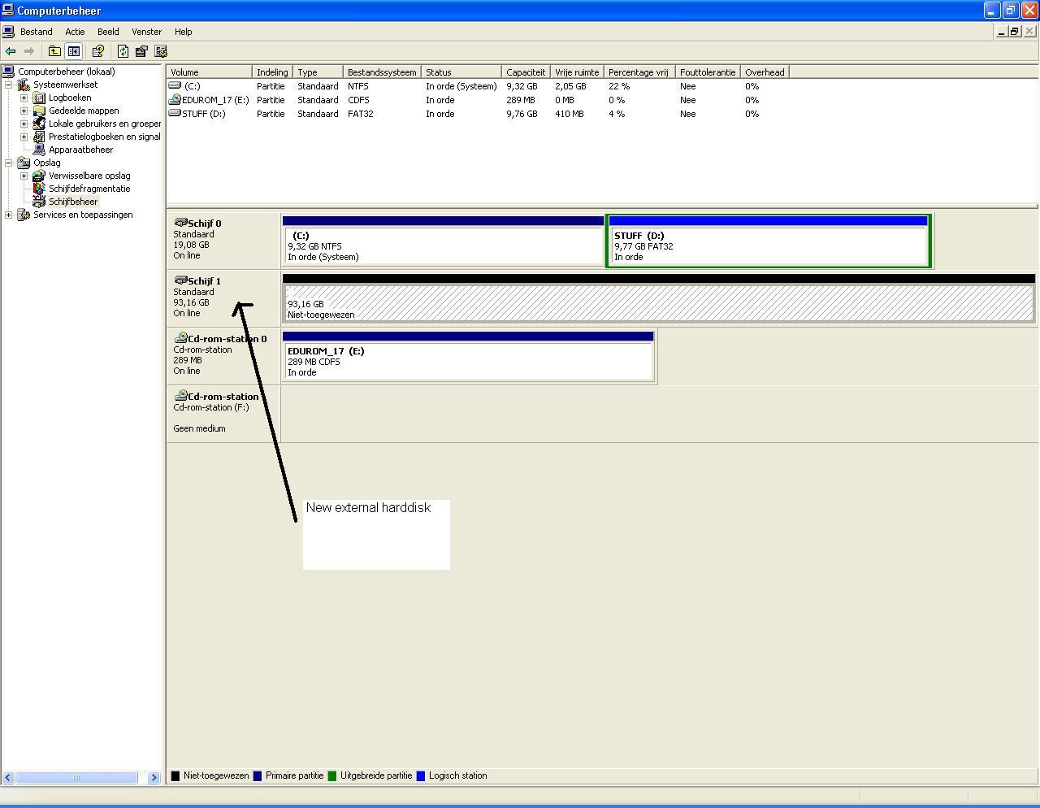Select Schijfbeheer in the tree
This screenshot has width=1040, height=808.
[73, 202]
